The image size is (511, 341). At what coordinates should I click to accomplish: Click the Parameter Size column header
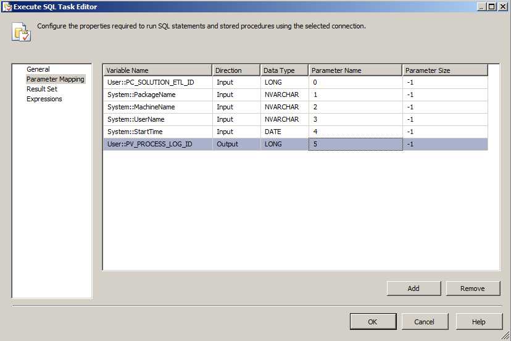(x=445, y=70)
